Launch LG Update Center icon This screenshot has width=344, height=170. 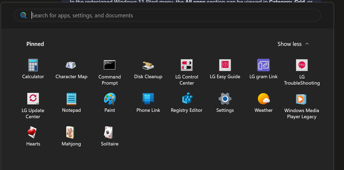click(x=33, y=99)
